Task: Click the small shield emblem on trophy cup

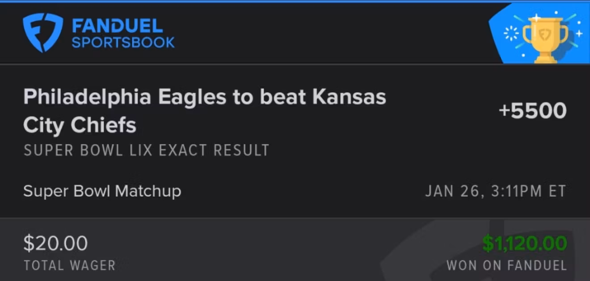Action: [545, 34]
